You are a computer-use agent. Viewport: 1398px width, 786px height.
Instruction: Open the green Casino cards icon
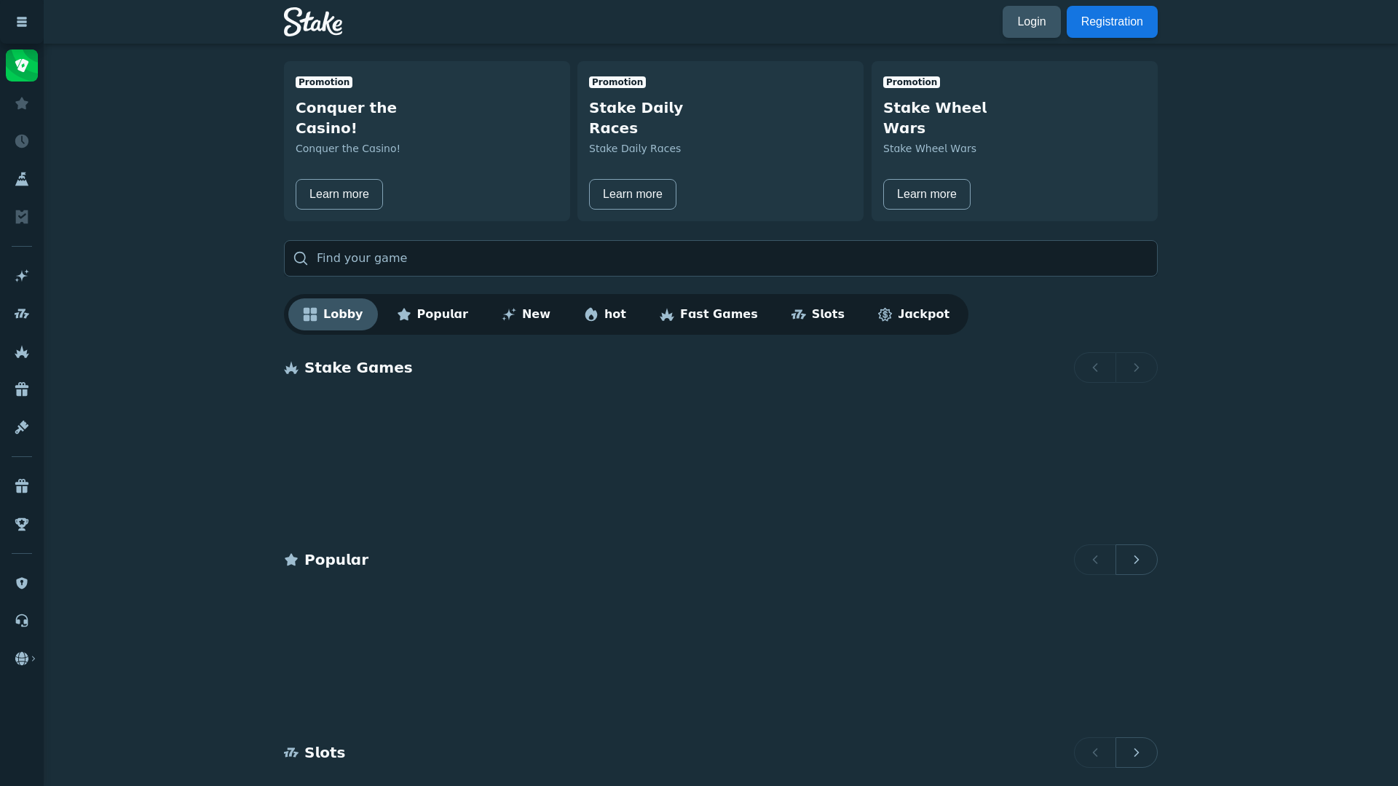tap(22, 65)
